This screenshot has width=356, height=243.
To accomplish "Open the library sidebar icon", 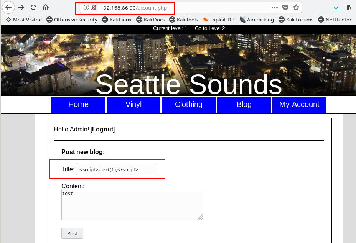I will point(348,8).
